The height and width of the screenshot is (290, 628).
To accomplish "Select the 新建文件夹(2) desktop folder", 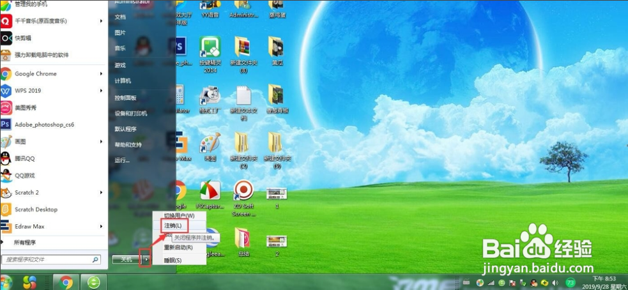I will 243,151.
